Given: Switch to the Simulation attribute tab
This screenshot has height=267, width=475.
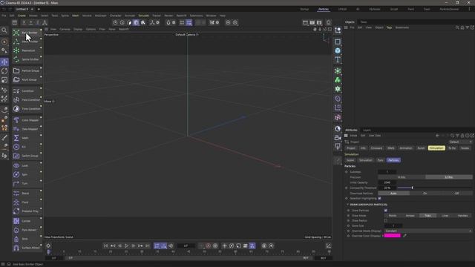Looking at the screenshot, I should coord(436,148).
